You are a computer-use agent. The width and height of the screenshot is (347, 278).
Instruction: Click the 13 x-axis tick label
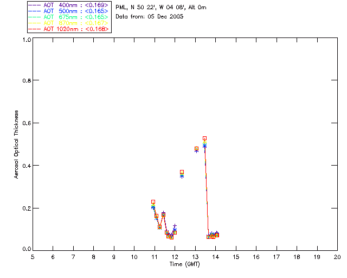(x=195, y=257)
